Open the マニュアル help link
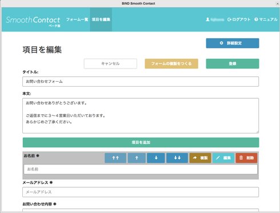The image size is (280, 213). 266,19
